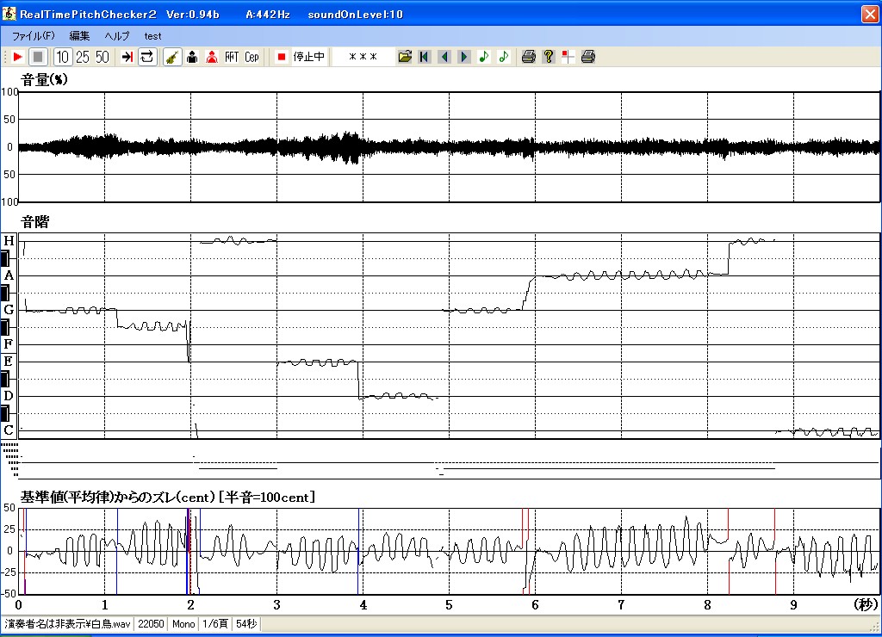Image resolution: width=882 pixels, height=637 pixels.
Task: Close the RealTimePitchChecker2 window
Action: pyautogui.click(x=870, y=14)
